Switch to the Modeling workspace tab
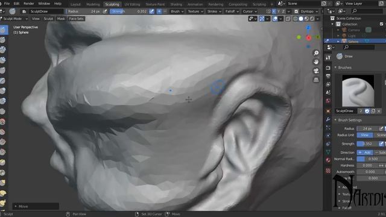 coord(93,4)
